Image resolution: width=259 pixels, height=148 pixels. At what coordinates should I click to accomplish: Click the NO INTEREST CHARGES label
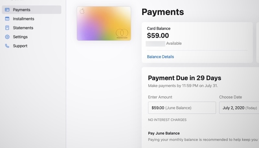(x=167, y=120)
